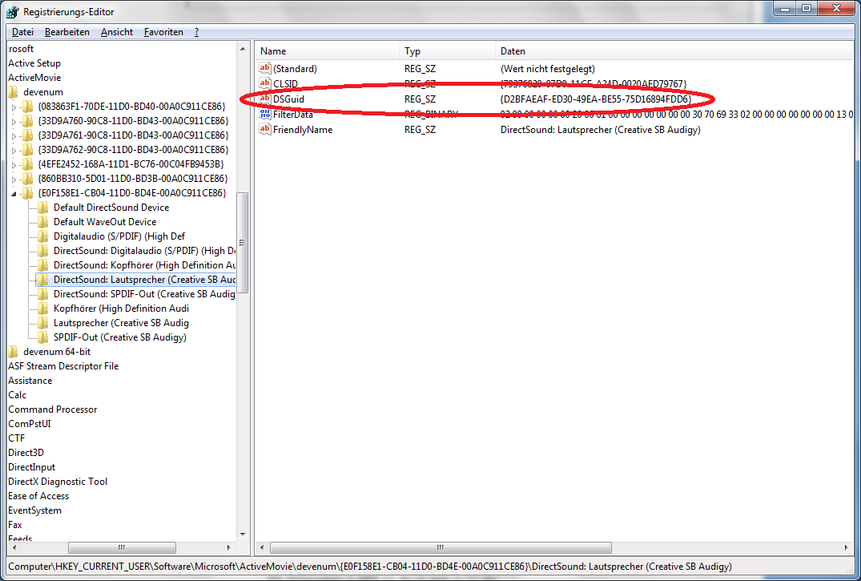Click the registry path in the status bar
This screenshot has width=861, height=581.
[x=369, y=566]
